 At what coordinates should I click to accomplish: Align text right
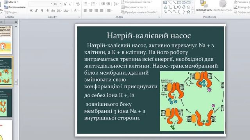(x=96, y=10)
